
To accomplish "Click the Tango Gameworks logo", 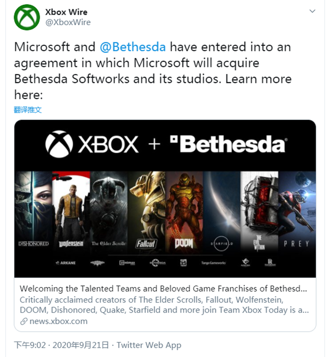I will (213, 263).
